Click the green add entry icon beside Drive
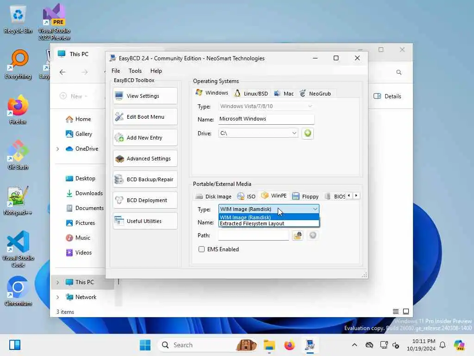 tap(307, 133)
